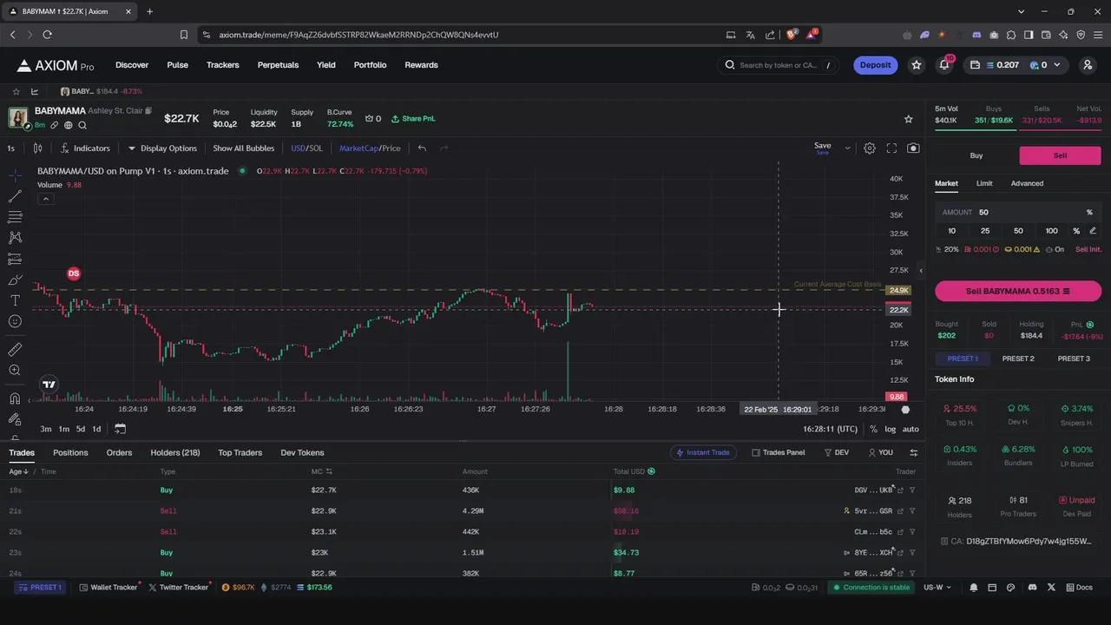Screen dimensions: 1111x625
Task: Enter fullscreen chart mode
Action: click(891, 148)
